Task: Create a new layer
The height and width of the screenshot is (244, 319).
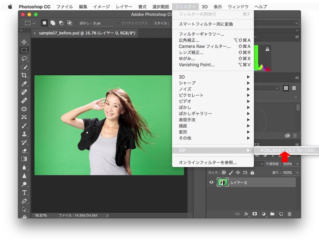Action: (281, 214)
